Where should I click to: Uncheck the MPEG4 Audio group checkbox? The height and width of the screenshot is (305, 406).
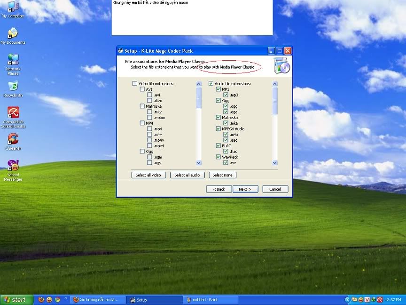point(219,128)
